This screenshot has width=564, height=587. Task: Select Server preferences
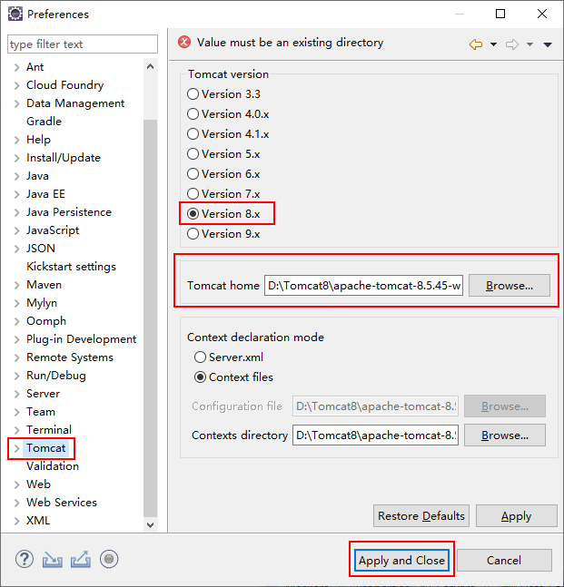pos(43,394)
